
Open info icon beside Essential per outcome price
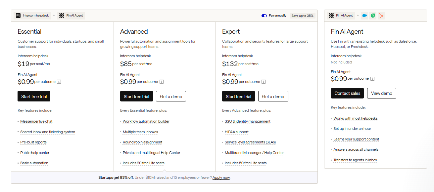click(x=59, y=82)
